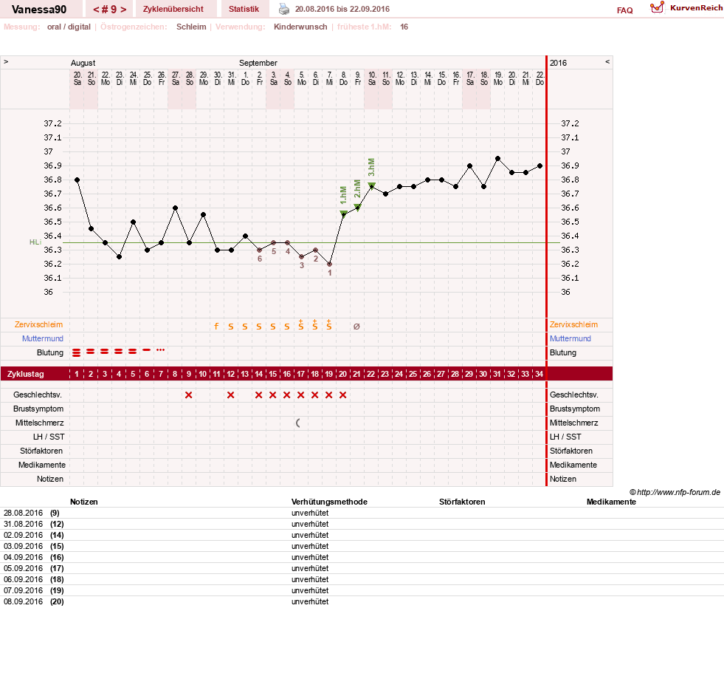Click the printer icon

(x=284, y=9)
